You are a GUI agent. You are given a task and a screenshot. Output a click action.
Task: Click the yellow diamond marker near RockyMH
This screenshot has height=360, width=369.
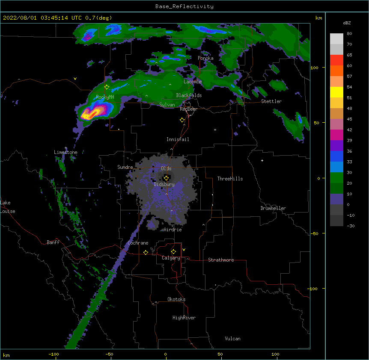(x=107, y=87)
